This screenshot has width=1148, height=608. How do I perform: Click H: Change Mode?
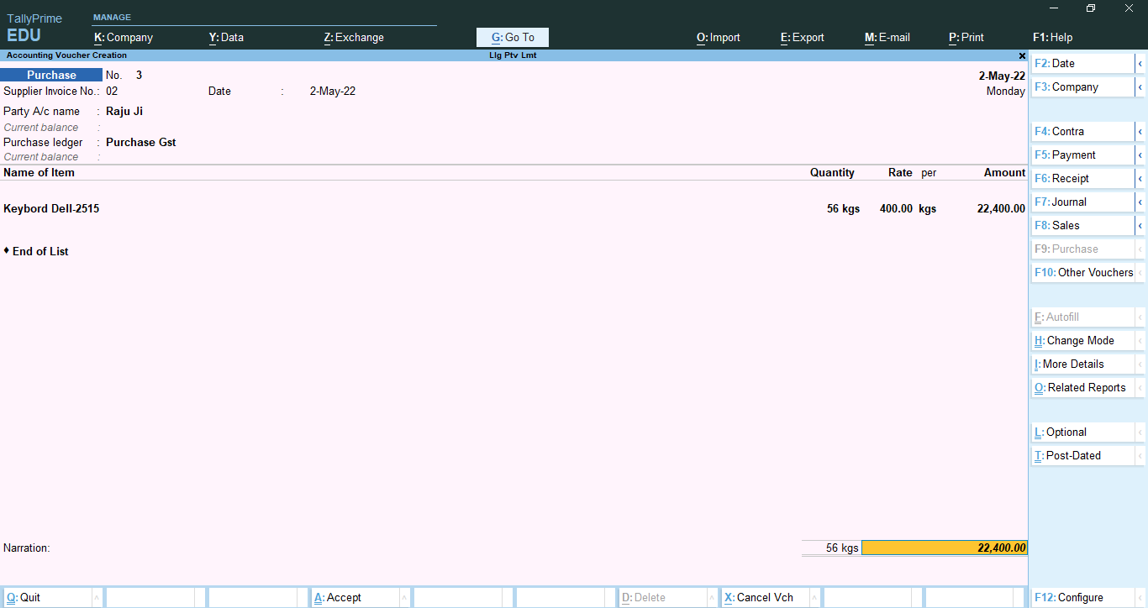pyautogui.click(x=1082, y=340)
